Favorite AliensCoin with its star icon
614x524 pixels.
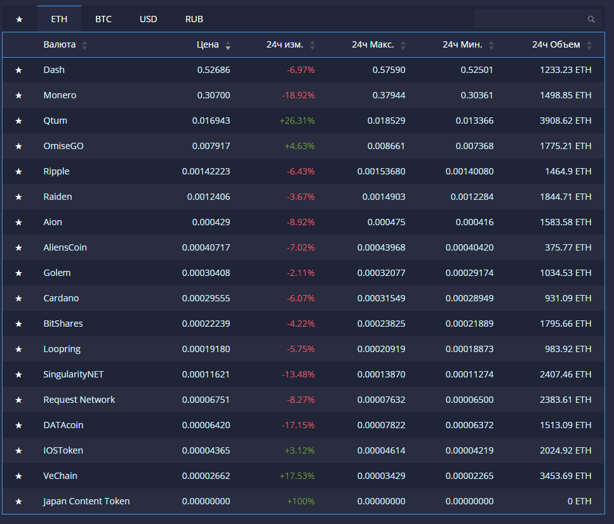tap(19, 247)
